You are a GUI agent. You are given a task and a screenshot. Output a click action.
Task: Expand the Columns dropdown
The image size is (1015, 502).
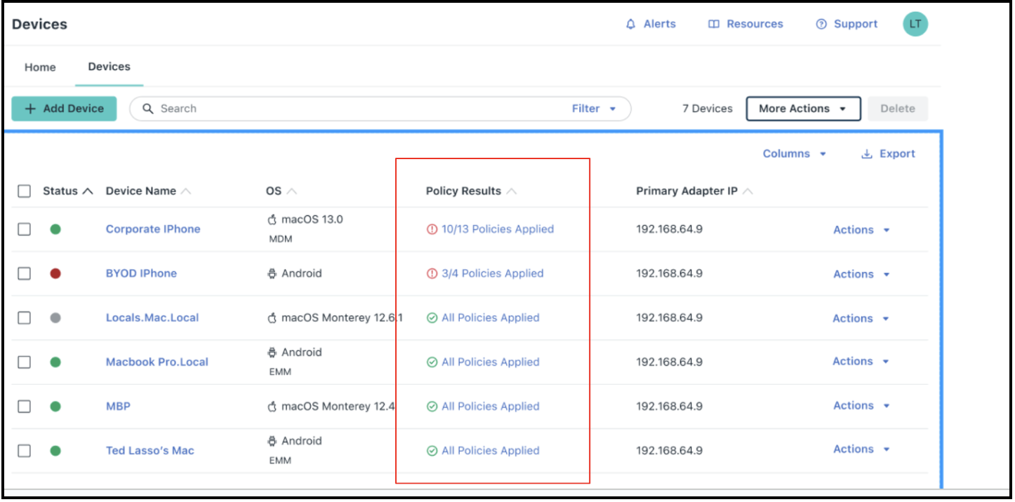(794, 154)
